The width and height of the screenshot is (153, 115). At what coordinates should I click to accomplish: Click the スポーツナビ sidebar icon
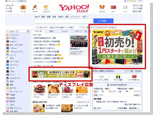[7, 61]
